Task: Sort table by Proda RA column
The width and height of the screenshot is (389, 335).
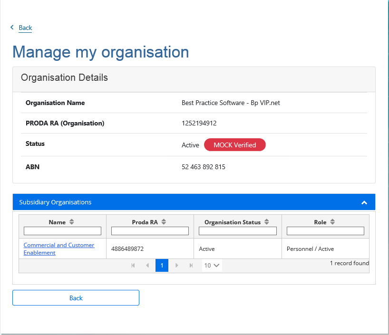Action: point(164,222)
